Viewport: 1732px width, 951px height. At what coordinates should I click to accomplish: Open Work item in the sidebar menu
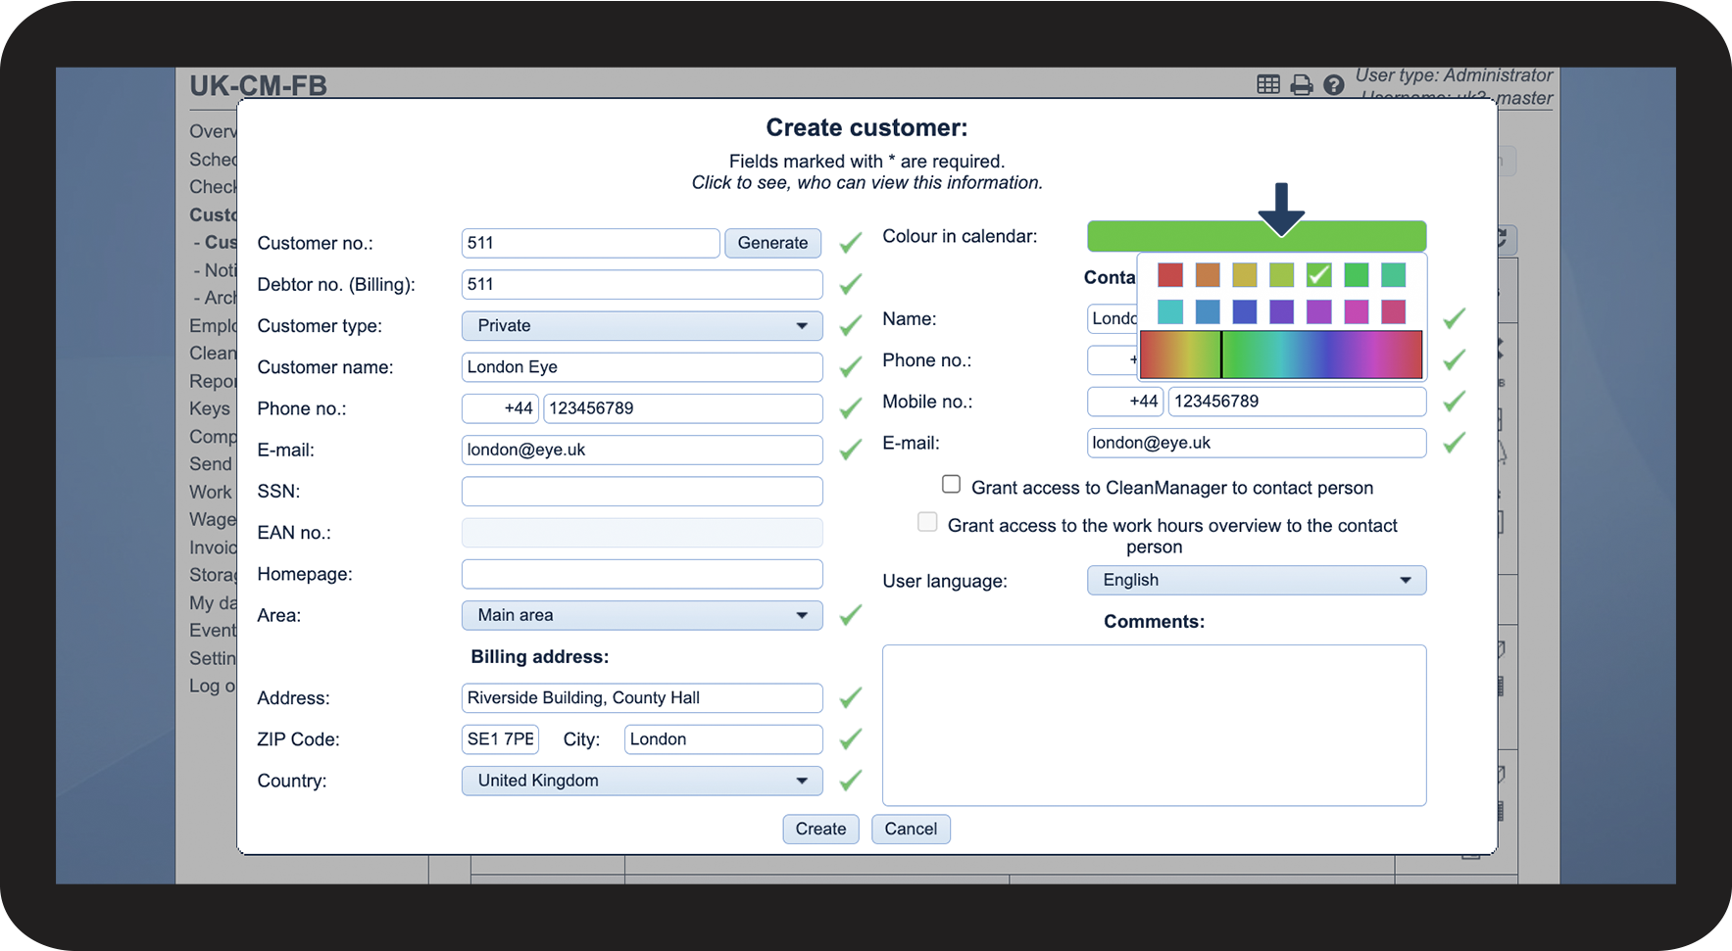coord(211,492)
